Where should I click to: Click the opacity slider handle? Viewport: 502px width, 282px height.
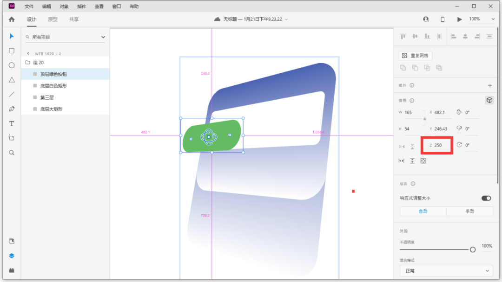coord(473,250)
